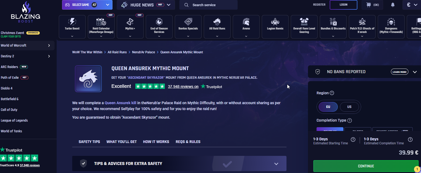Viewport: 421px width, 173px height.
Task: Expand the Huge News dropdown arrow
Action: click(169, 5)
